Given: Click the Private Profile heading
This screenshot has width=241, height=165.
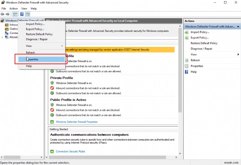Looking at the screenshot, I should (x=62, y=78).
